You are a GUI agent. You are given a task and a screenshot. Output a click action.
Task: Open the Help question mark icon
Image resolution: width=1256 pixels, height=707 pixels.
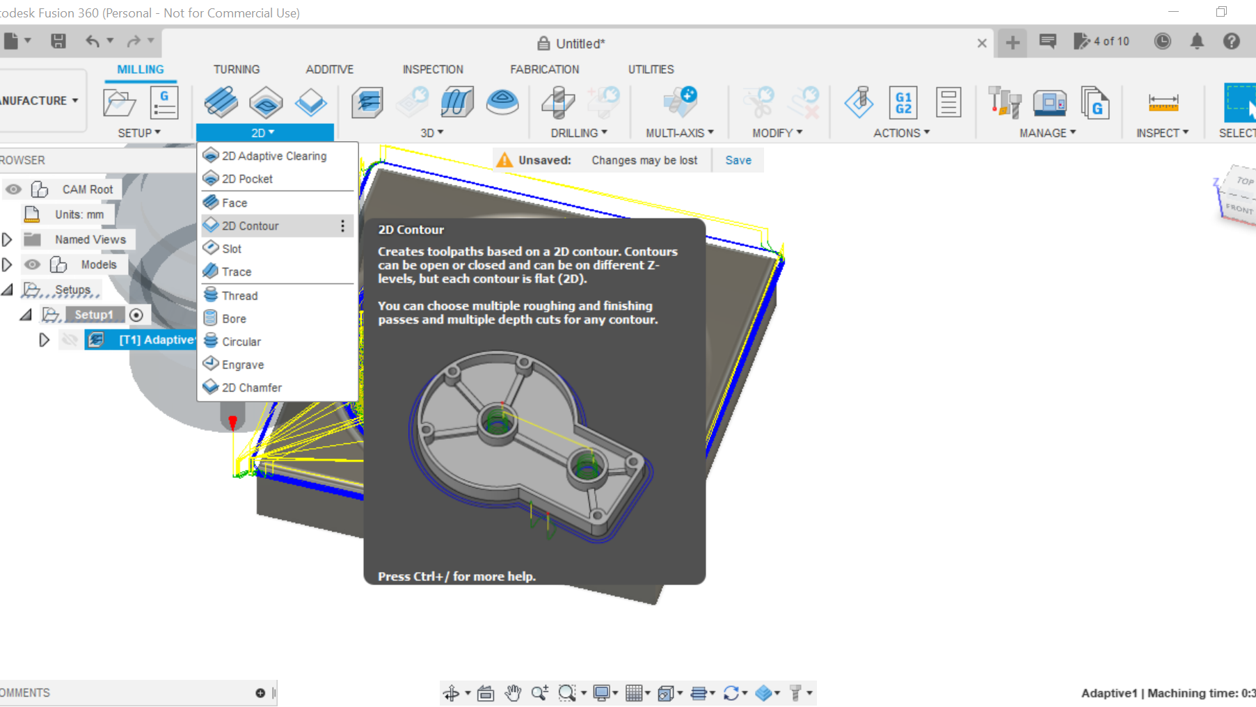pyautogui.click(x=1232, y=41)
